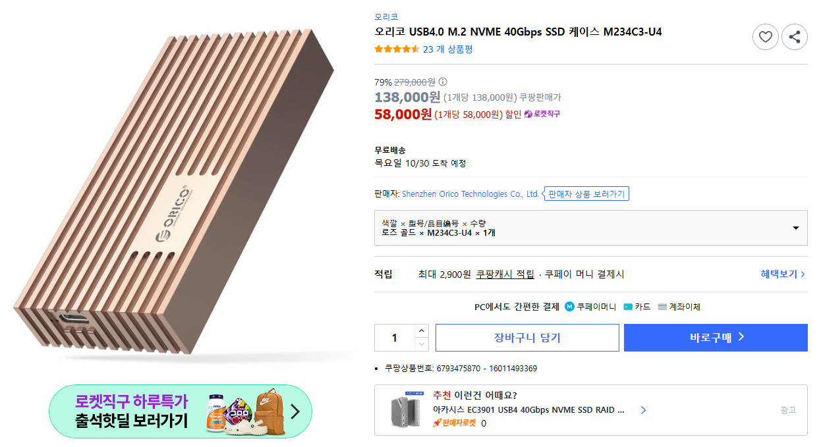This screenshot has width=821, height=447.
Task: Click the 로켓직구 하루특가 banner
Action: click(x=181, y=411)
